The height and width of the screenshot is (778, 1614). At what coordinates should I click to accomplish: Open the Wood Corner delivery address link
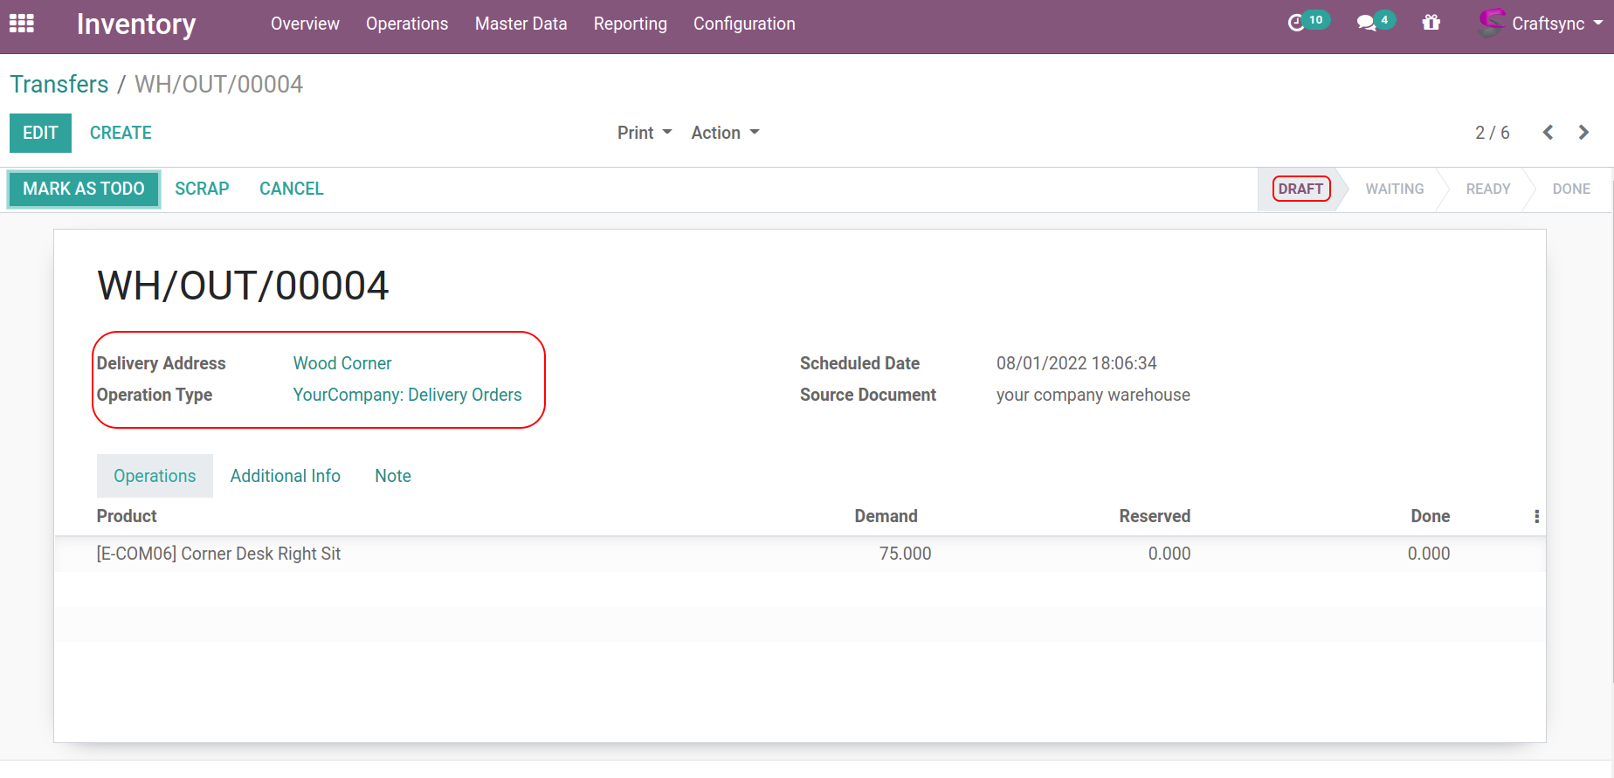tap(341, 363)
